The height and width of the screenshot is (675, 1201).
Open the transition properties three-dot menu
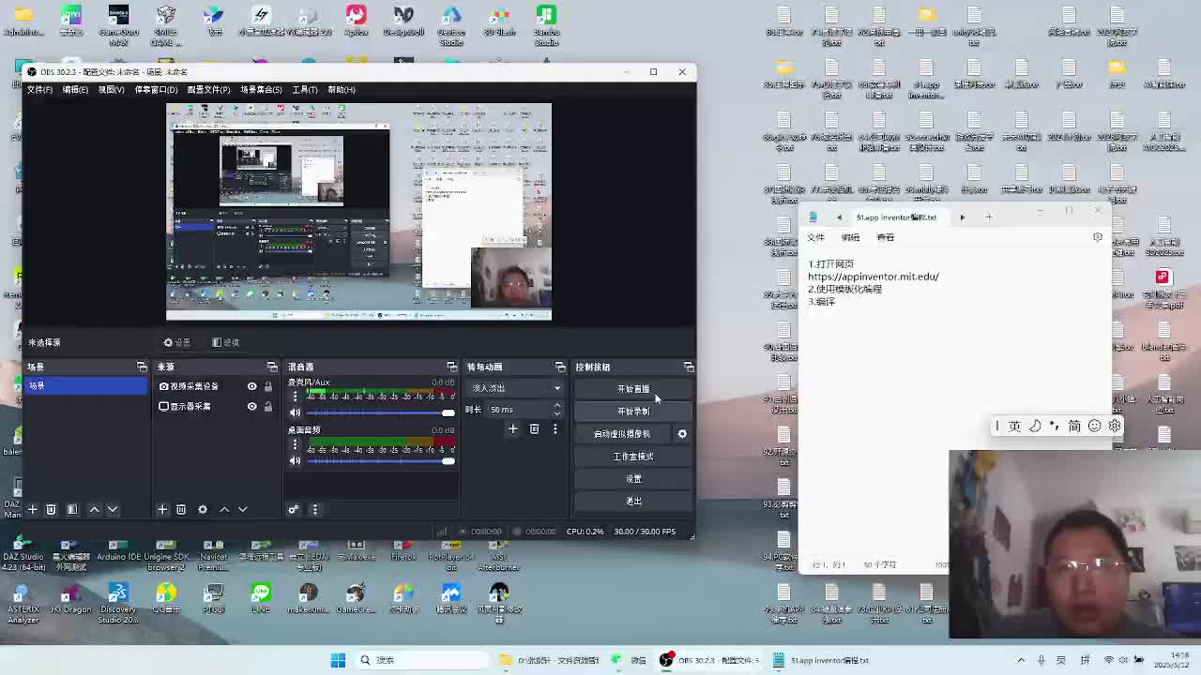(x=555, y=428)
